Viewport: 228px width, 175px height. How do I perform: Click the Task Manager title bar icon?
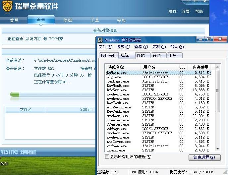click(x=100, y=40)
